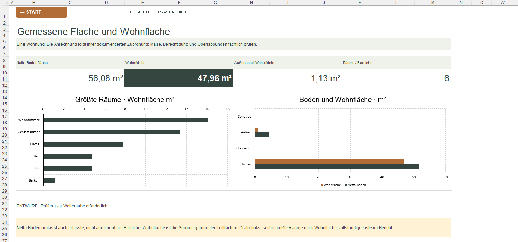Select the Wohnzimmer axis label

click(x=29, y=120)
